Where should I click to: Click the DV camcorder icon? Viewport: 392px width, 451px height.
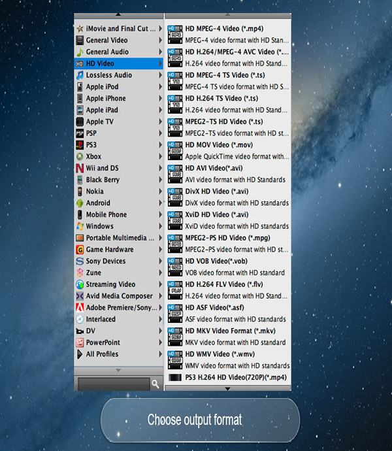(x=80, y=331)
